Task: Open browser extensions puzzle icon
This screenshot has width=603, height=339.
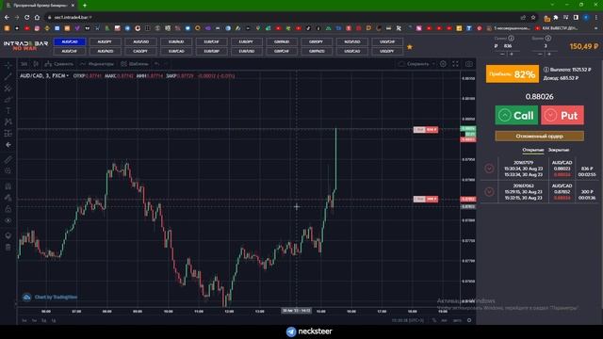Action: click(556, 17)
